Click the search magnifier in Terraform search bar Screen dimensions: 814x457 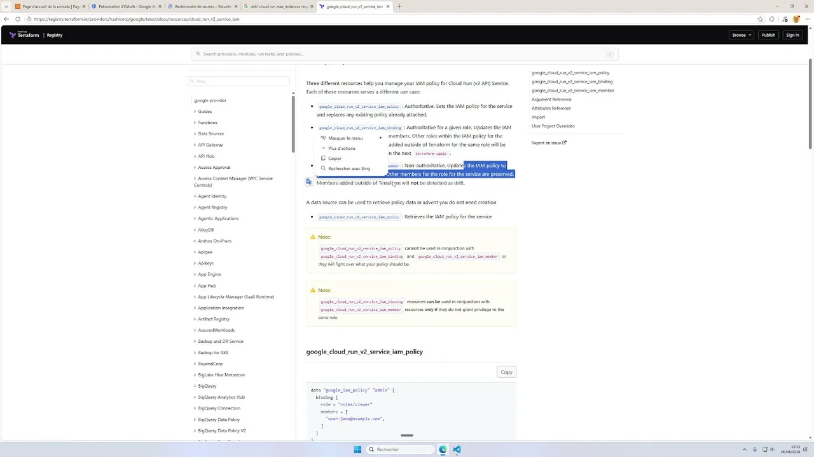(198, 54)
